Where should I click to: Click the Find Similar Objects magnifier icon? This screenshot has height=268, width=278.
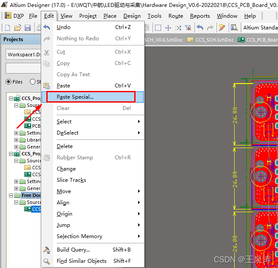tap(47, 261)
